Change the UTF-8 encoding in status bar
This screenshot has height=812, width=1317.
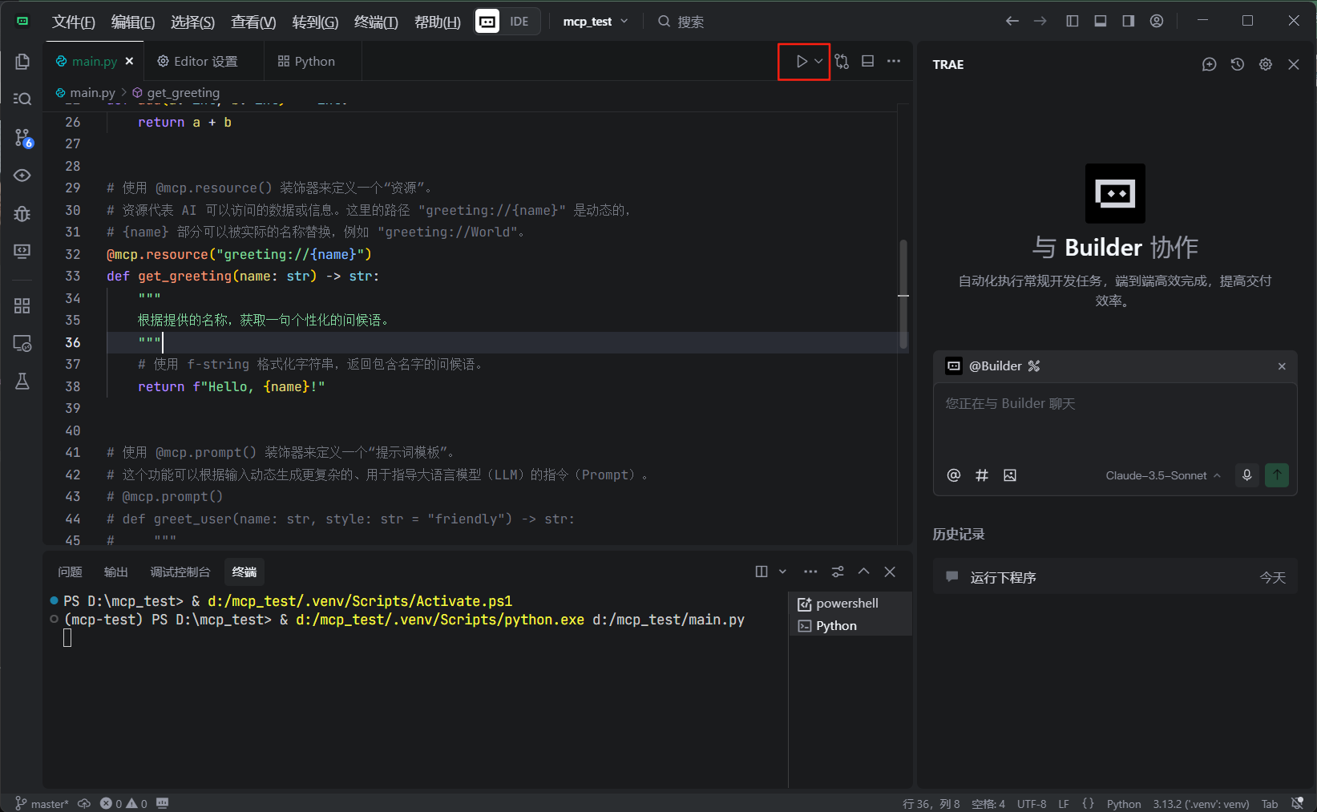[x=1032, y=803]
